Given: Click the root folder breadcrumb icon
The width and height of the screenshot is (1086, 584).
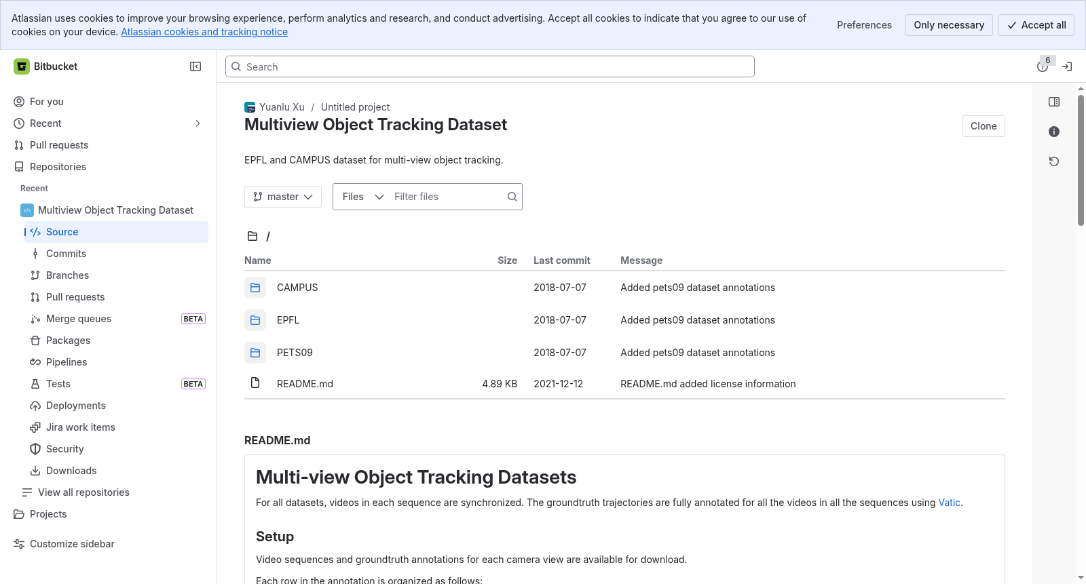Looking at the screenshot, I should (252, 236).
